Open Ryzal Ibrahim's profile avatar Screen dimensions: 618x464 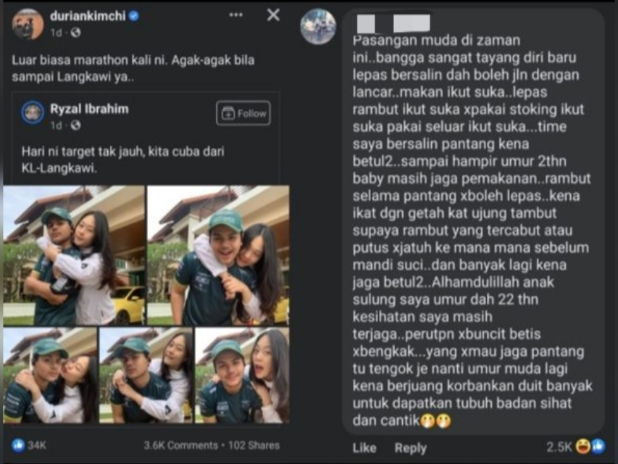(33, 113)
